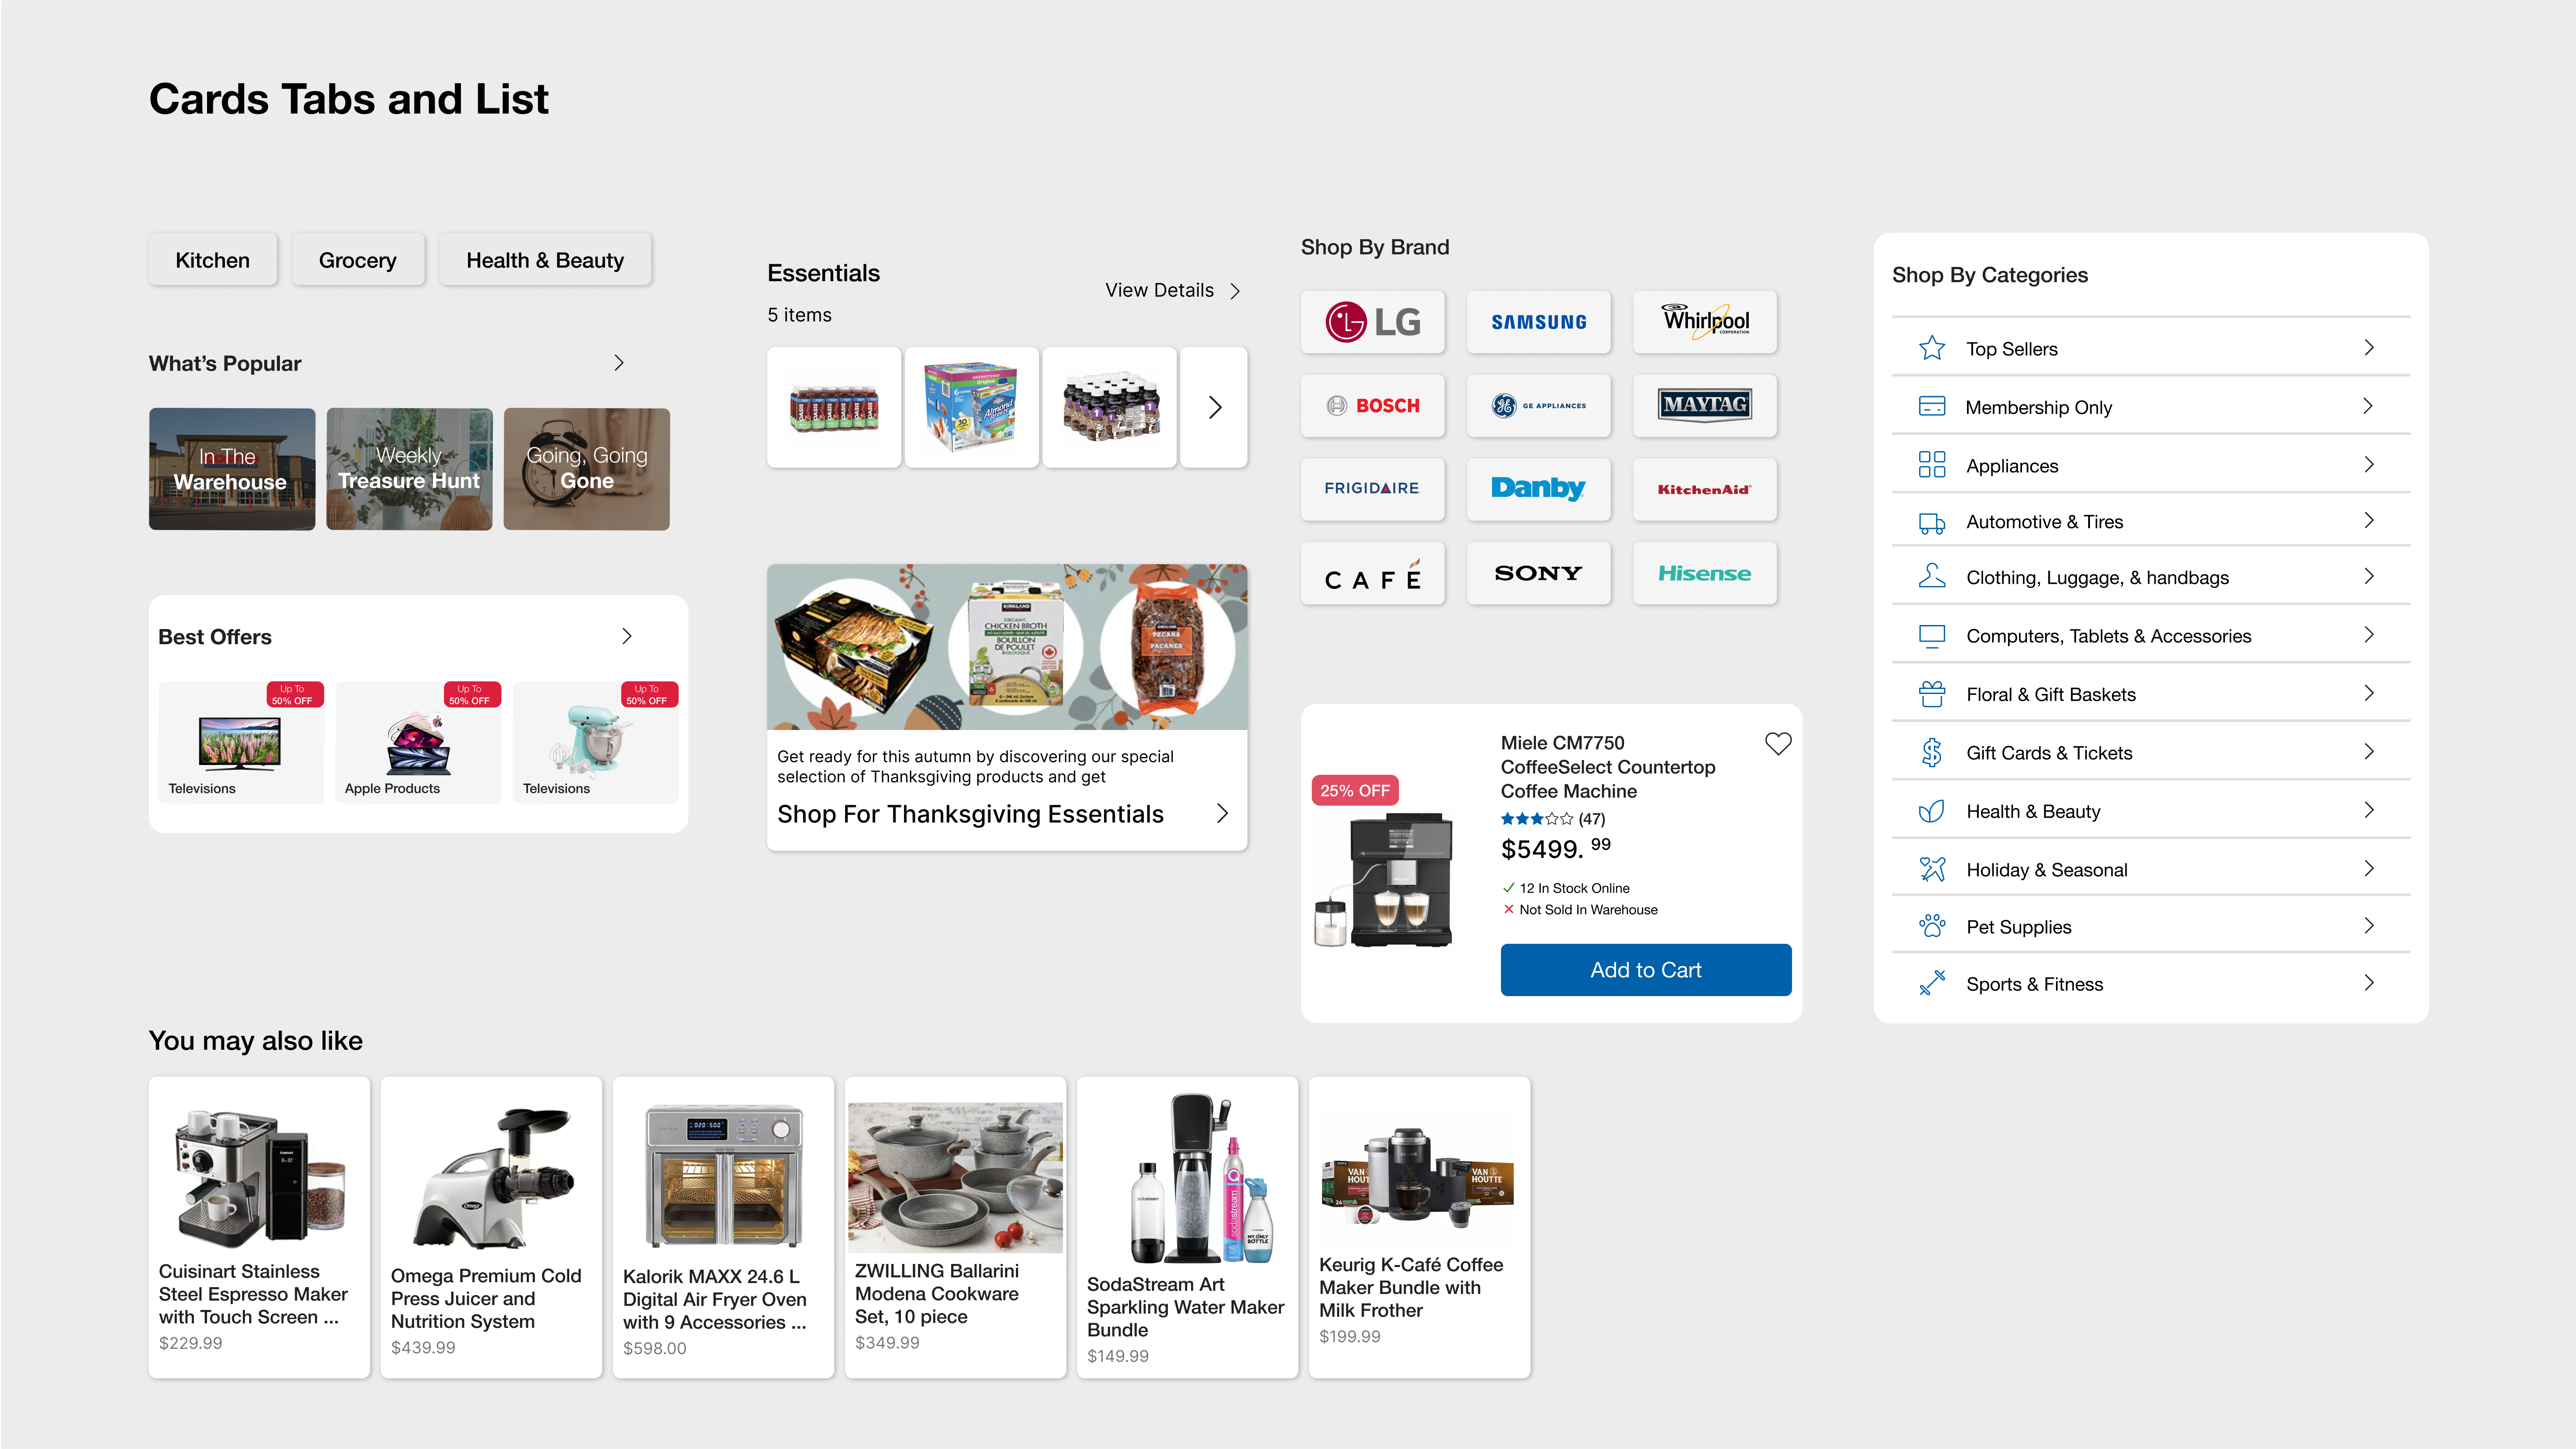
Task: Click the Miele star rating (47)
Action: [x=1553, y=819]
